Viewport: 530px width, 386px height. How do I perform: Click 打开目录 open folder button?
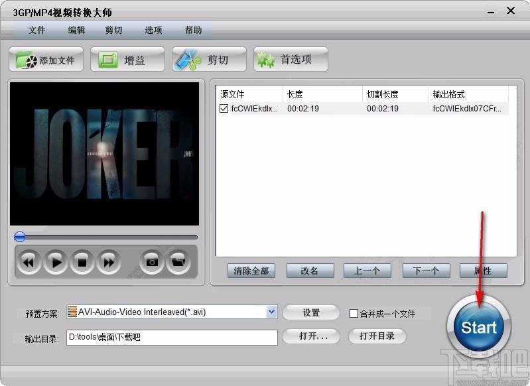click(x=377, y=336)
